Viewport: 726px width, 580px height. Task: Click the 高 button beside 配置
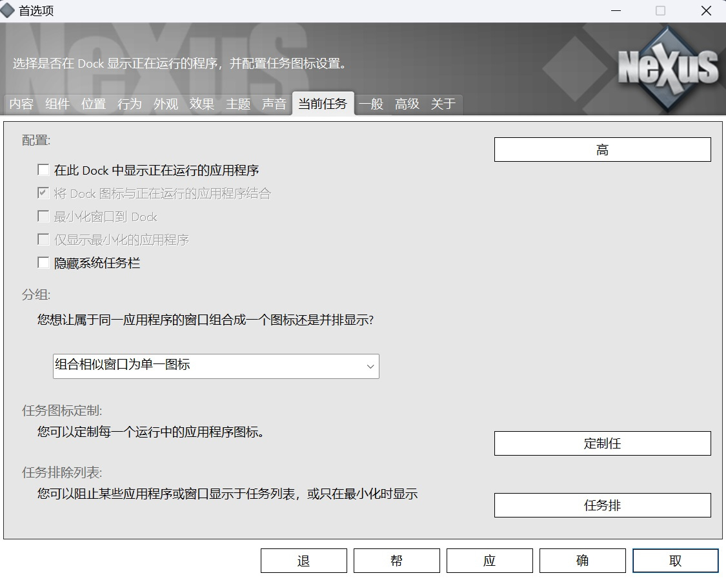coord(602,150)
